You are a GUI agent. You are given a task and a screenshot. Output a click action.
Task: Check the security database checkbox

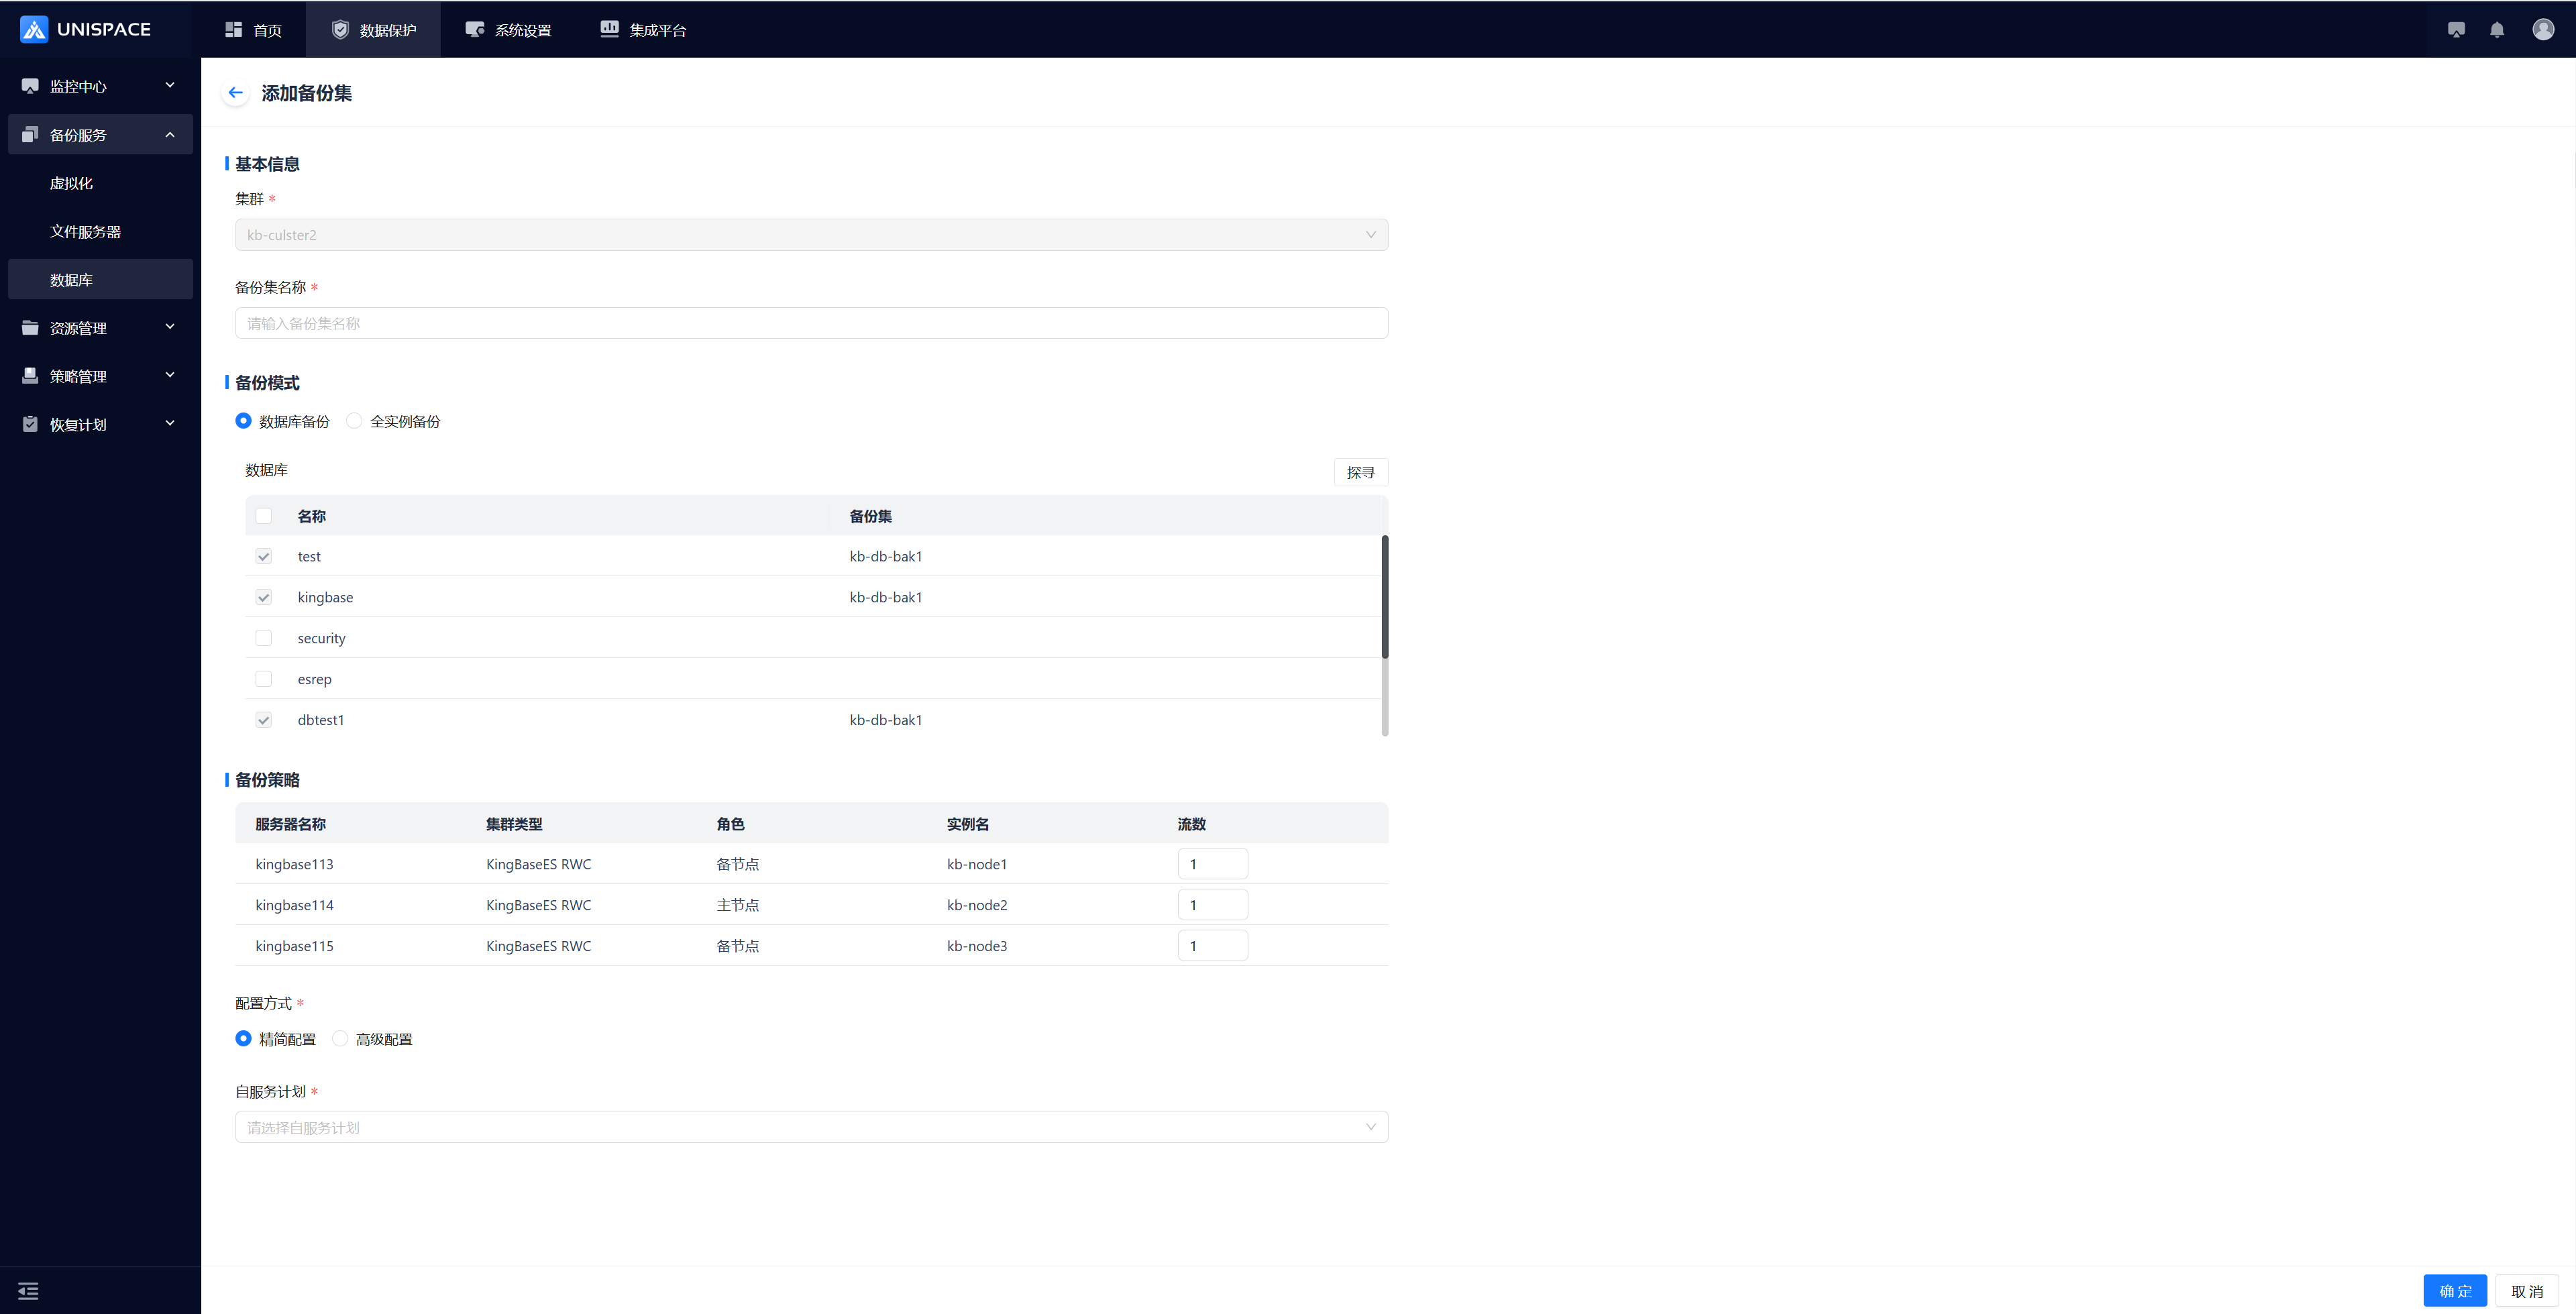tap(264, 638)
